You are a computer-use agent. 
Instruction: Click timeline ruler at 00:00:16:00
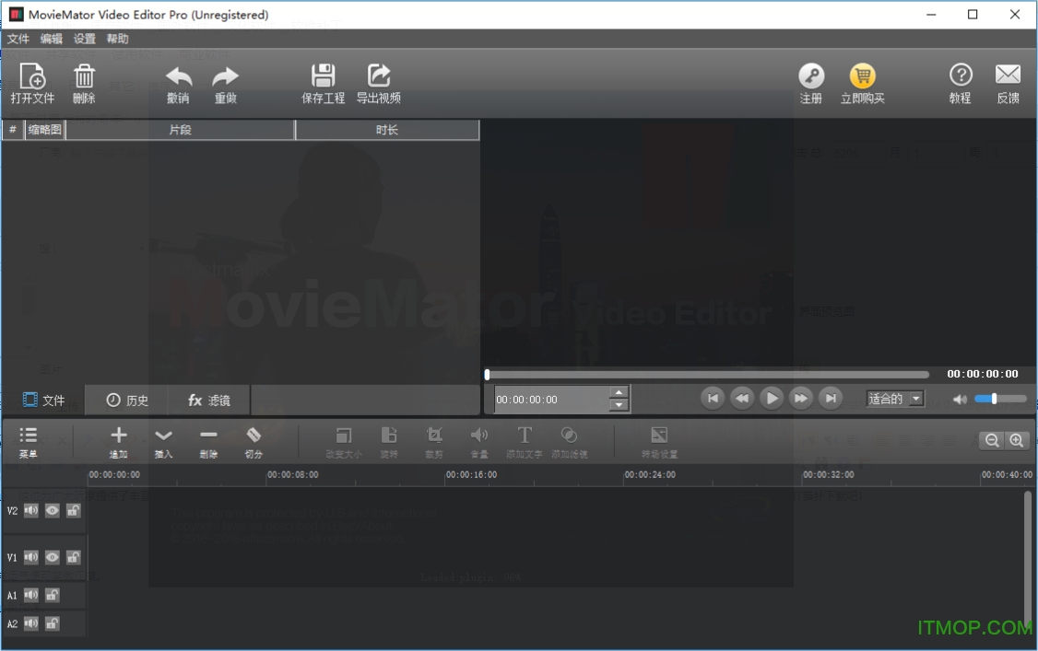point(471,474)
